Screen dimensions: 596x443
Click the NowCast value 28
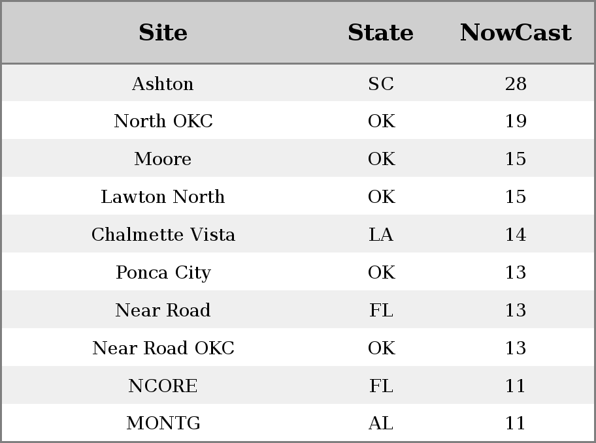point(516,84)
